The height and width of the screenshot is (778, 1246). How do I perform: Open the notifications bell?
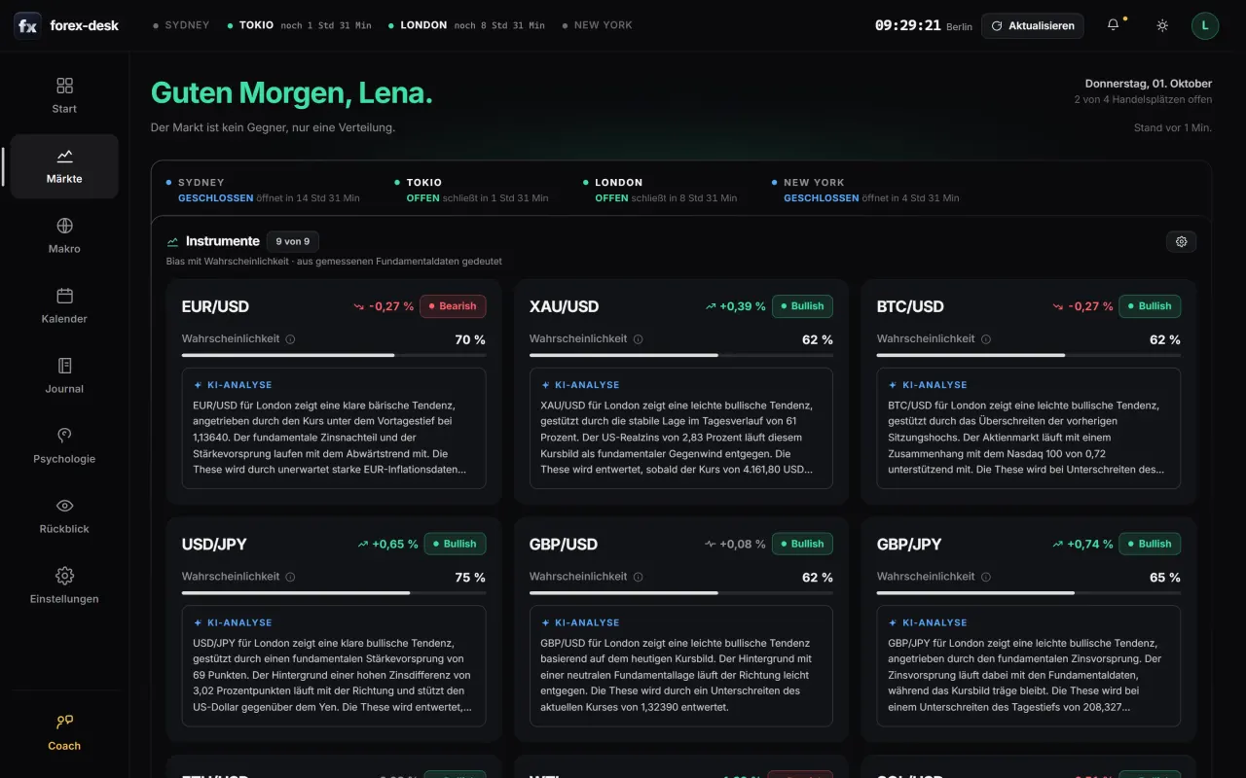1114,25
